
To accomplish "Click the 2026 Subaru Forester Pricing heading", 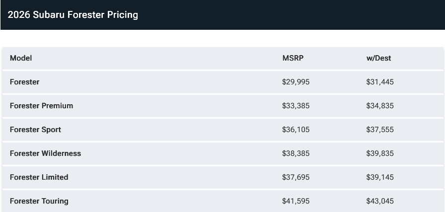I will tap(73, 15).
